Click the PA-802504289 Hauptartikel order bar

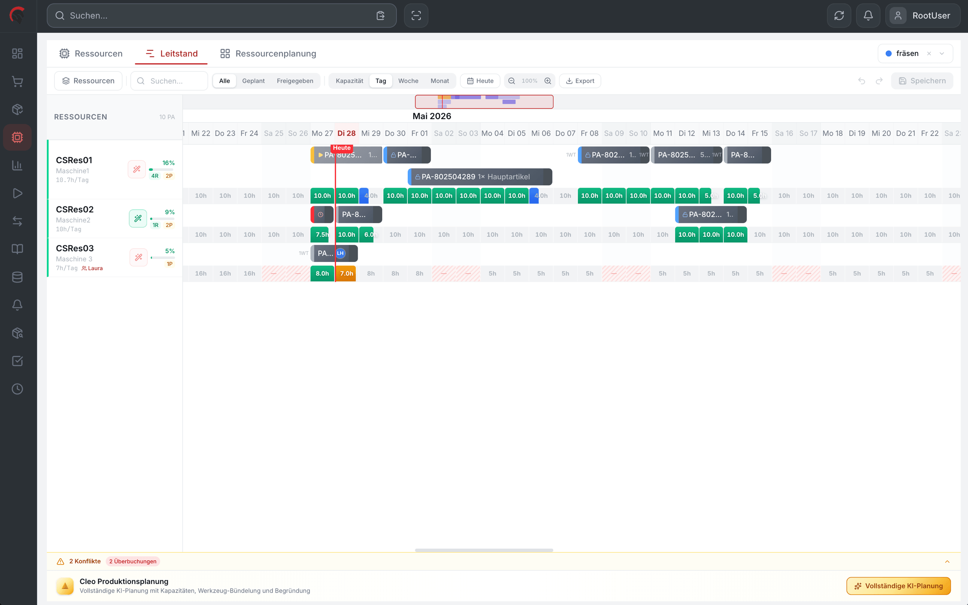[480, 177]
